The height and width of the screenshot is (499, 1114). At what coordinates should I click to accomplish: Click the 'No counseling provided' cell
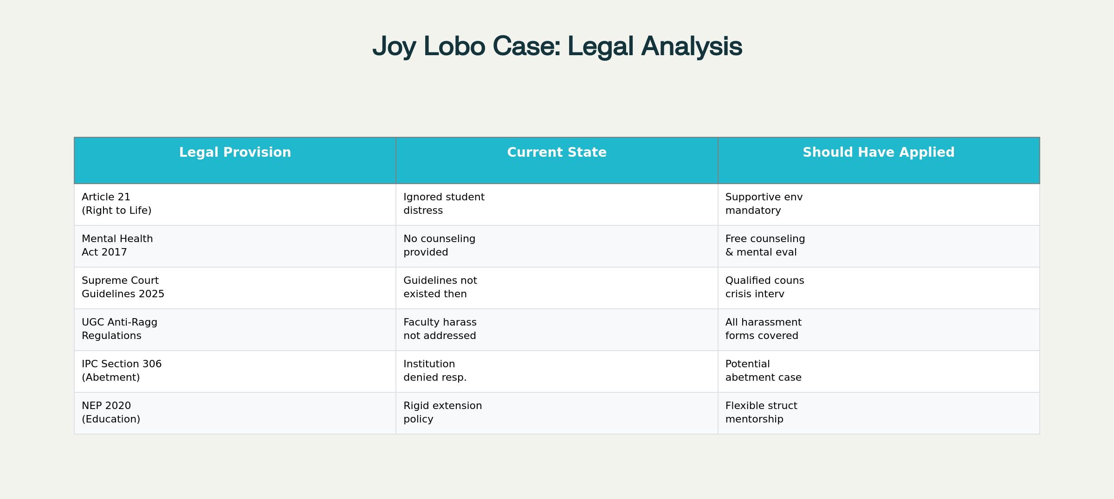tap(439, 246)
